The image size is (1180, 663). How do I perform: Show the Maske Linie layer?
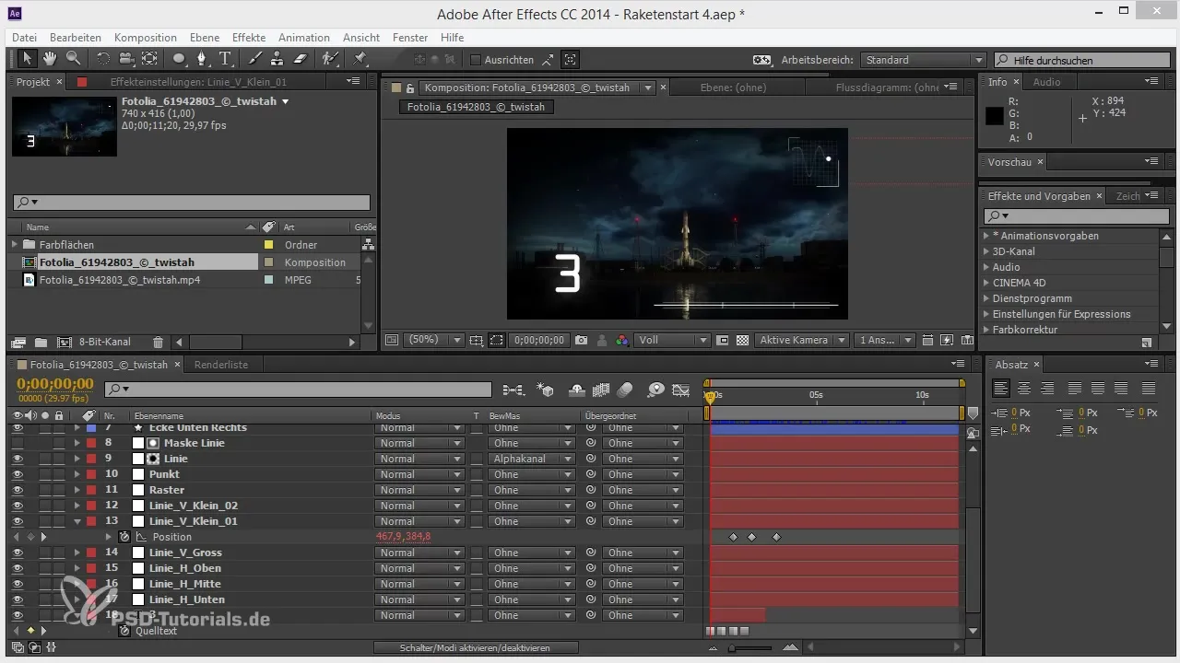tap(18, 443)
